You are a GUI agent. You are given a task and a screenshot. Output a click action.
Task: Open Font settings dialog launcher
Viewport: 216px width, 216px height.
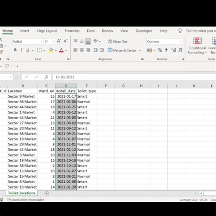click(x=68, y=59)
